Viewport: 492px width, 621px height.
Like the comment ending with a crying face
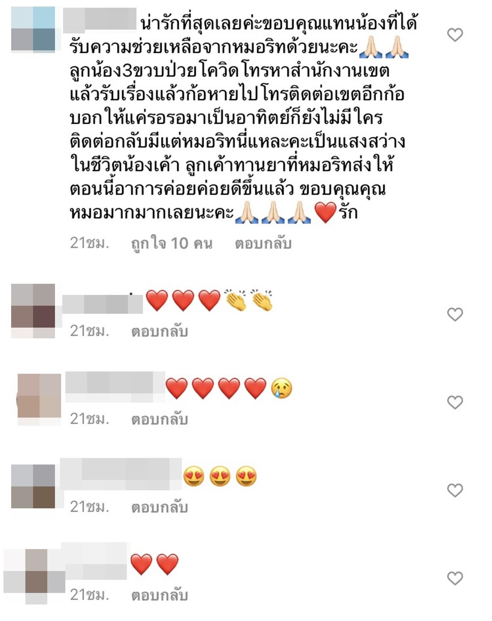point(455,402)
